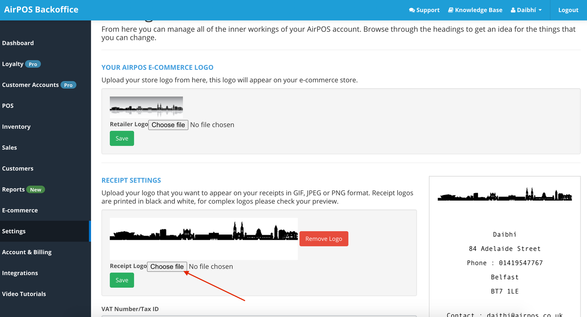
Task: Click the New badge beside Reports
Action: (x=36, y=189)
